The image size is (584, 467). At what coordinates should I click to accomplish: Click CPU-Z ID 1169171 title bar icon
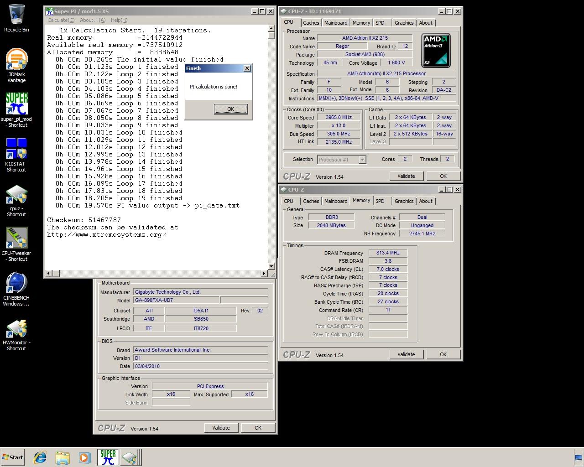(x=283, y=11)
